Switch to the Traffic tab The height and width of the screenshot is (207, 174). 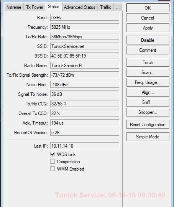106,7
